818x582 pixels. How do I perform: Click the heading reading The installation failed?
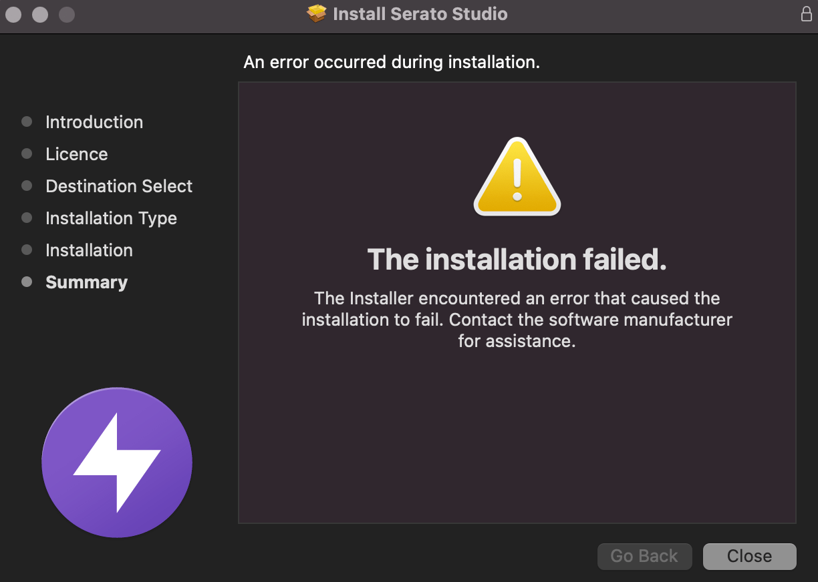click(517, 260)
